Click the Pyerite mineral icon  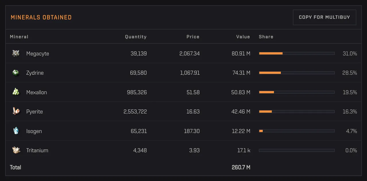[x=16, y=111]
